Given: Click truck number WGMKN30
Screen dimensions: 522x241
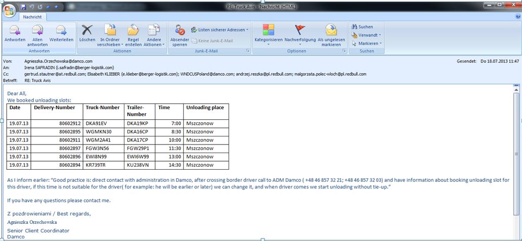Looking at the screenshot, I should [x=99, y=132].
